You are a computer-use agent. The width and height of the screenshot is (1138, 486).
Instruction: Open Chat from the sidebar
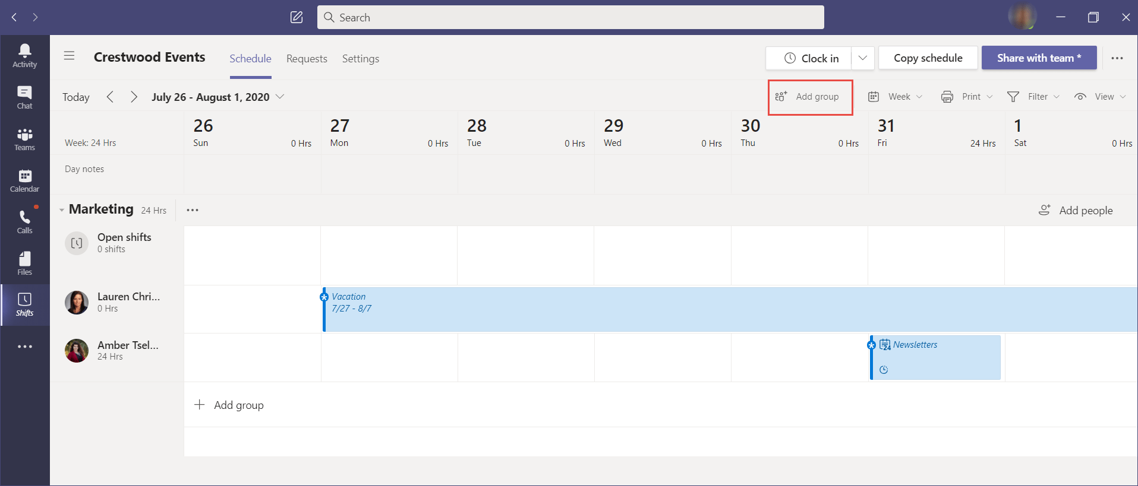[x=25, y=97]
